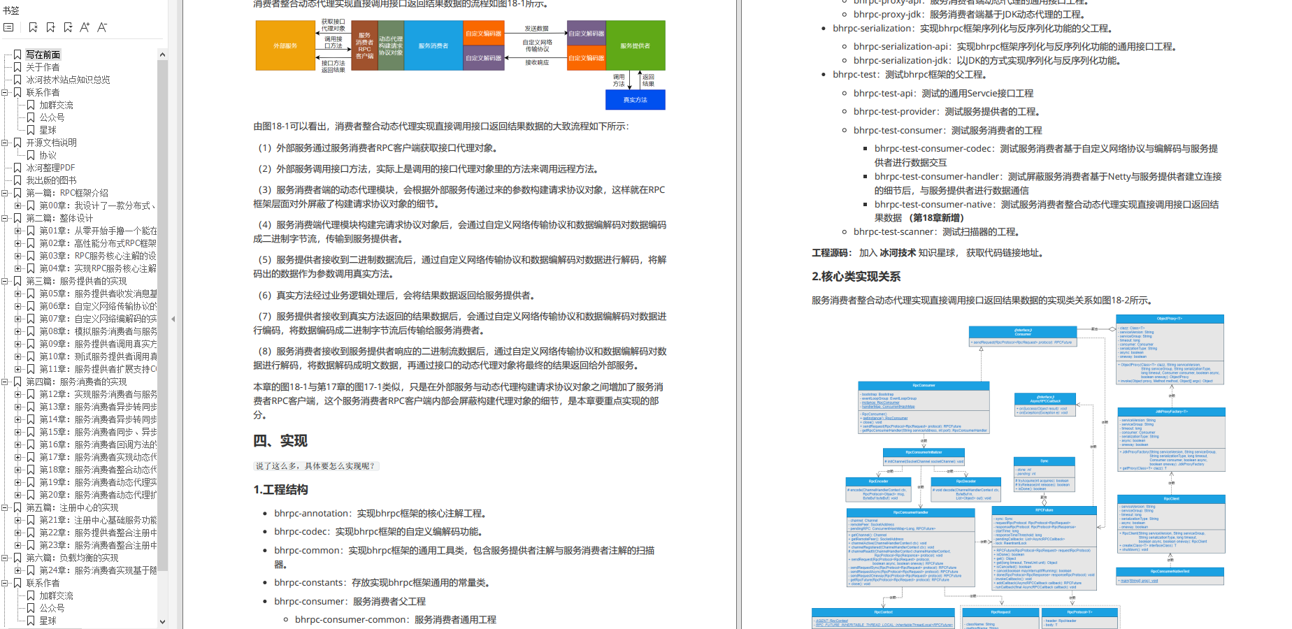The height and width of the screenshot is (629, 1292).
Task: Expand 第00章 bookmark node
Action: (x=18, y=205)
